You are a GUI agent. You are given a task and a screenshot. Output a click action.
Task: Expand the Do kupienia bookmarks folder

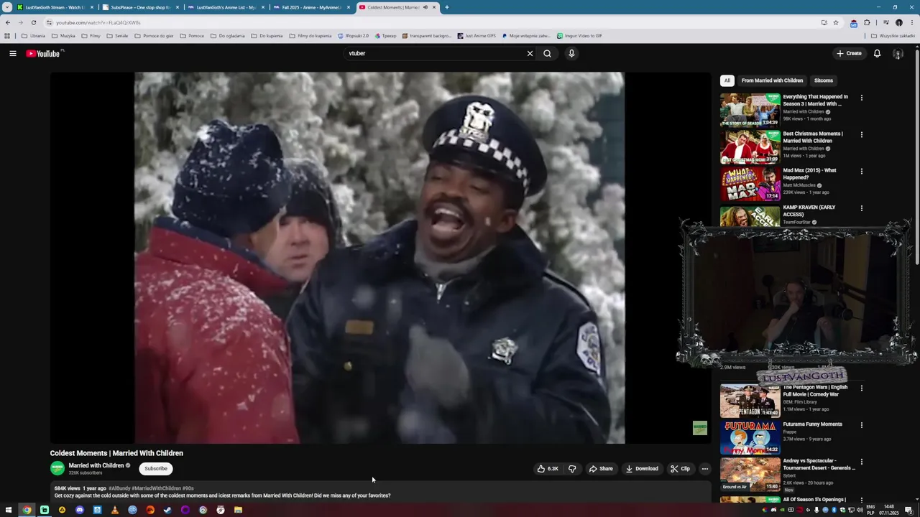267,35
